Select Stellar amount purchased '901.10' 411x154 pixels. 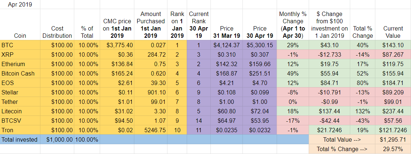[151, 92]
